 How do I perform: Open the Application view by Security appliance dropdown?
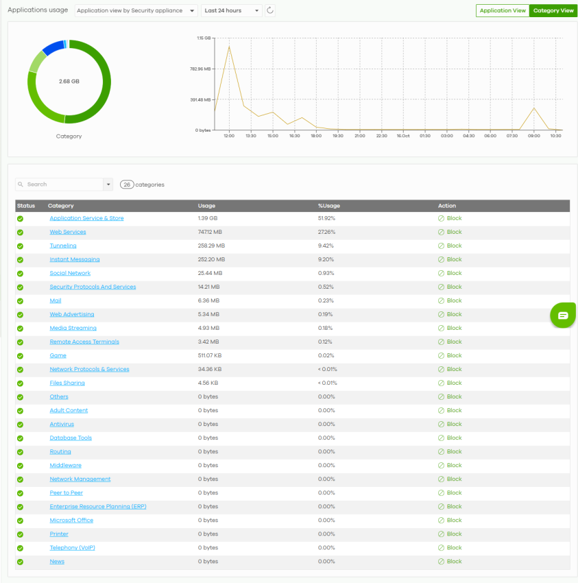[136, 11]
